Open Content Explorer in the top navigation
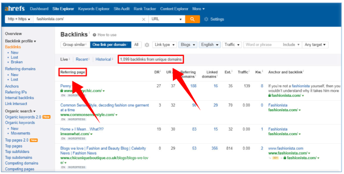 pyautogui.click(x=174, y=9)
